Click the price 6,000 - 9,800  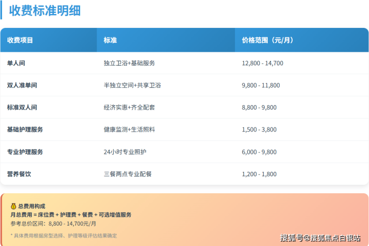[x=259, y=152]
